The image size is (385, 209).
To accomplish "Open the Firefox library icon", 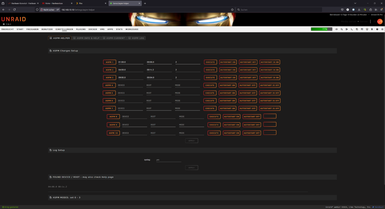I will 376,10.
